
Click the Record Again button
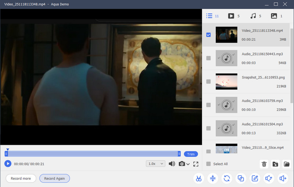pyautogui.click(x=54, y=179)
